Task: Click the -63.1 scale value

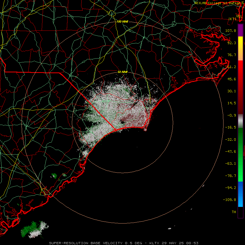Action: [x=231, y=164]
